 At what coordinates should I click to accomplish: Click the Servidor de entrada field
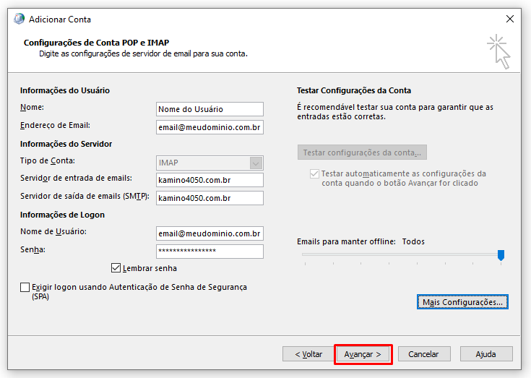tap(210, 180)
